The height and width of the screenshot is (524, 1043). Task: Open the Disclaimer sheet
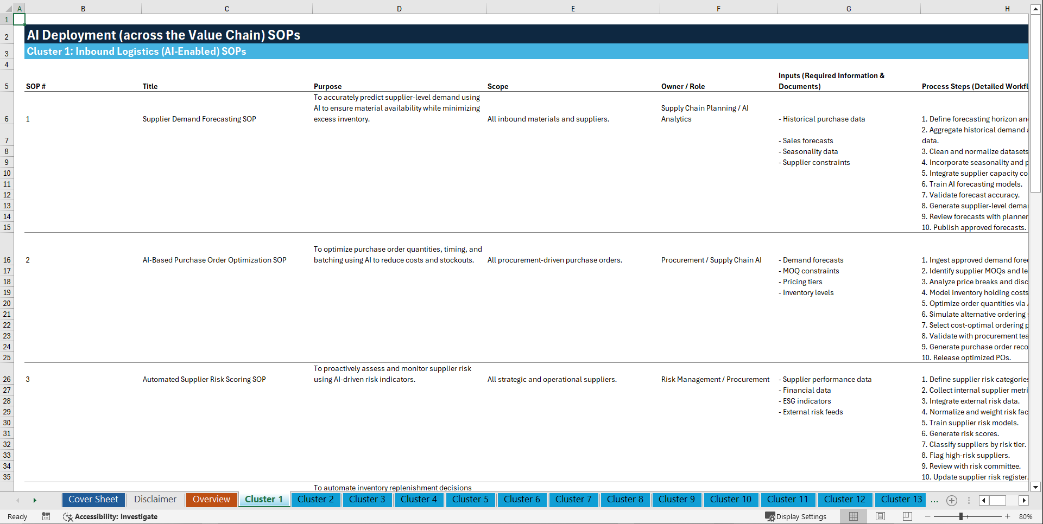click(x=155, y=499)
